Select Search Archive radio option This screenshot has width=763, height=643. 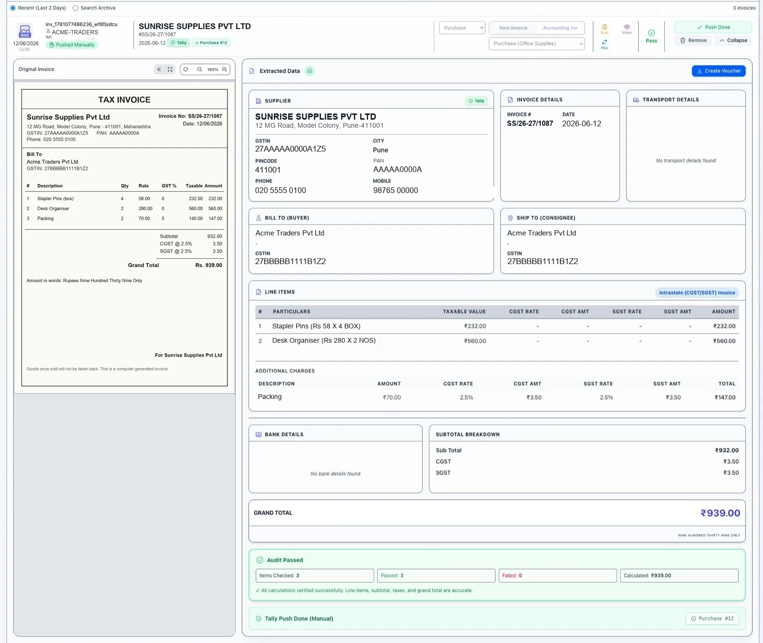coord(75,8)
